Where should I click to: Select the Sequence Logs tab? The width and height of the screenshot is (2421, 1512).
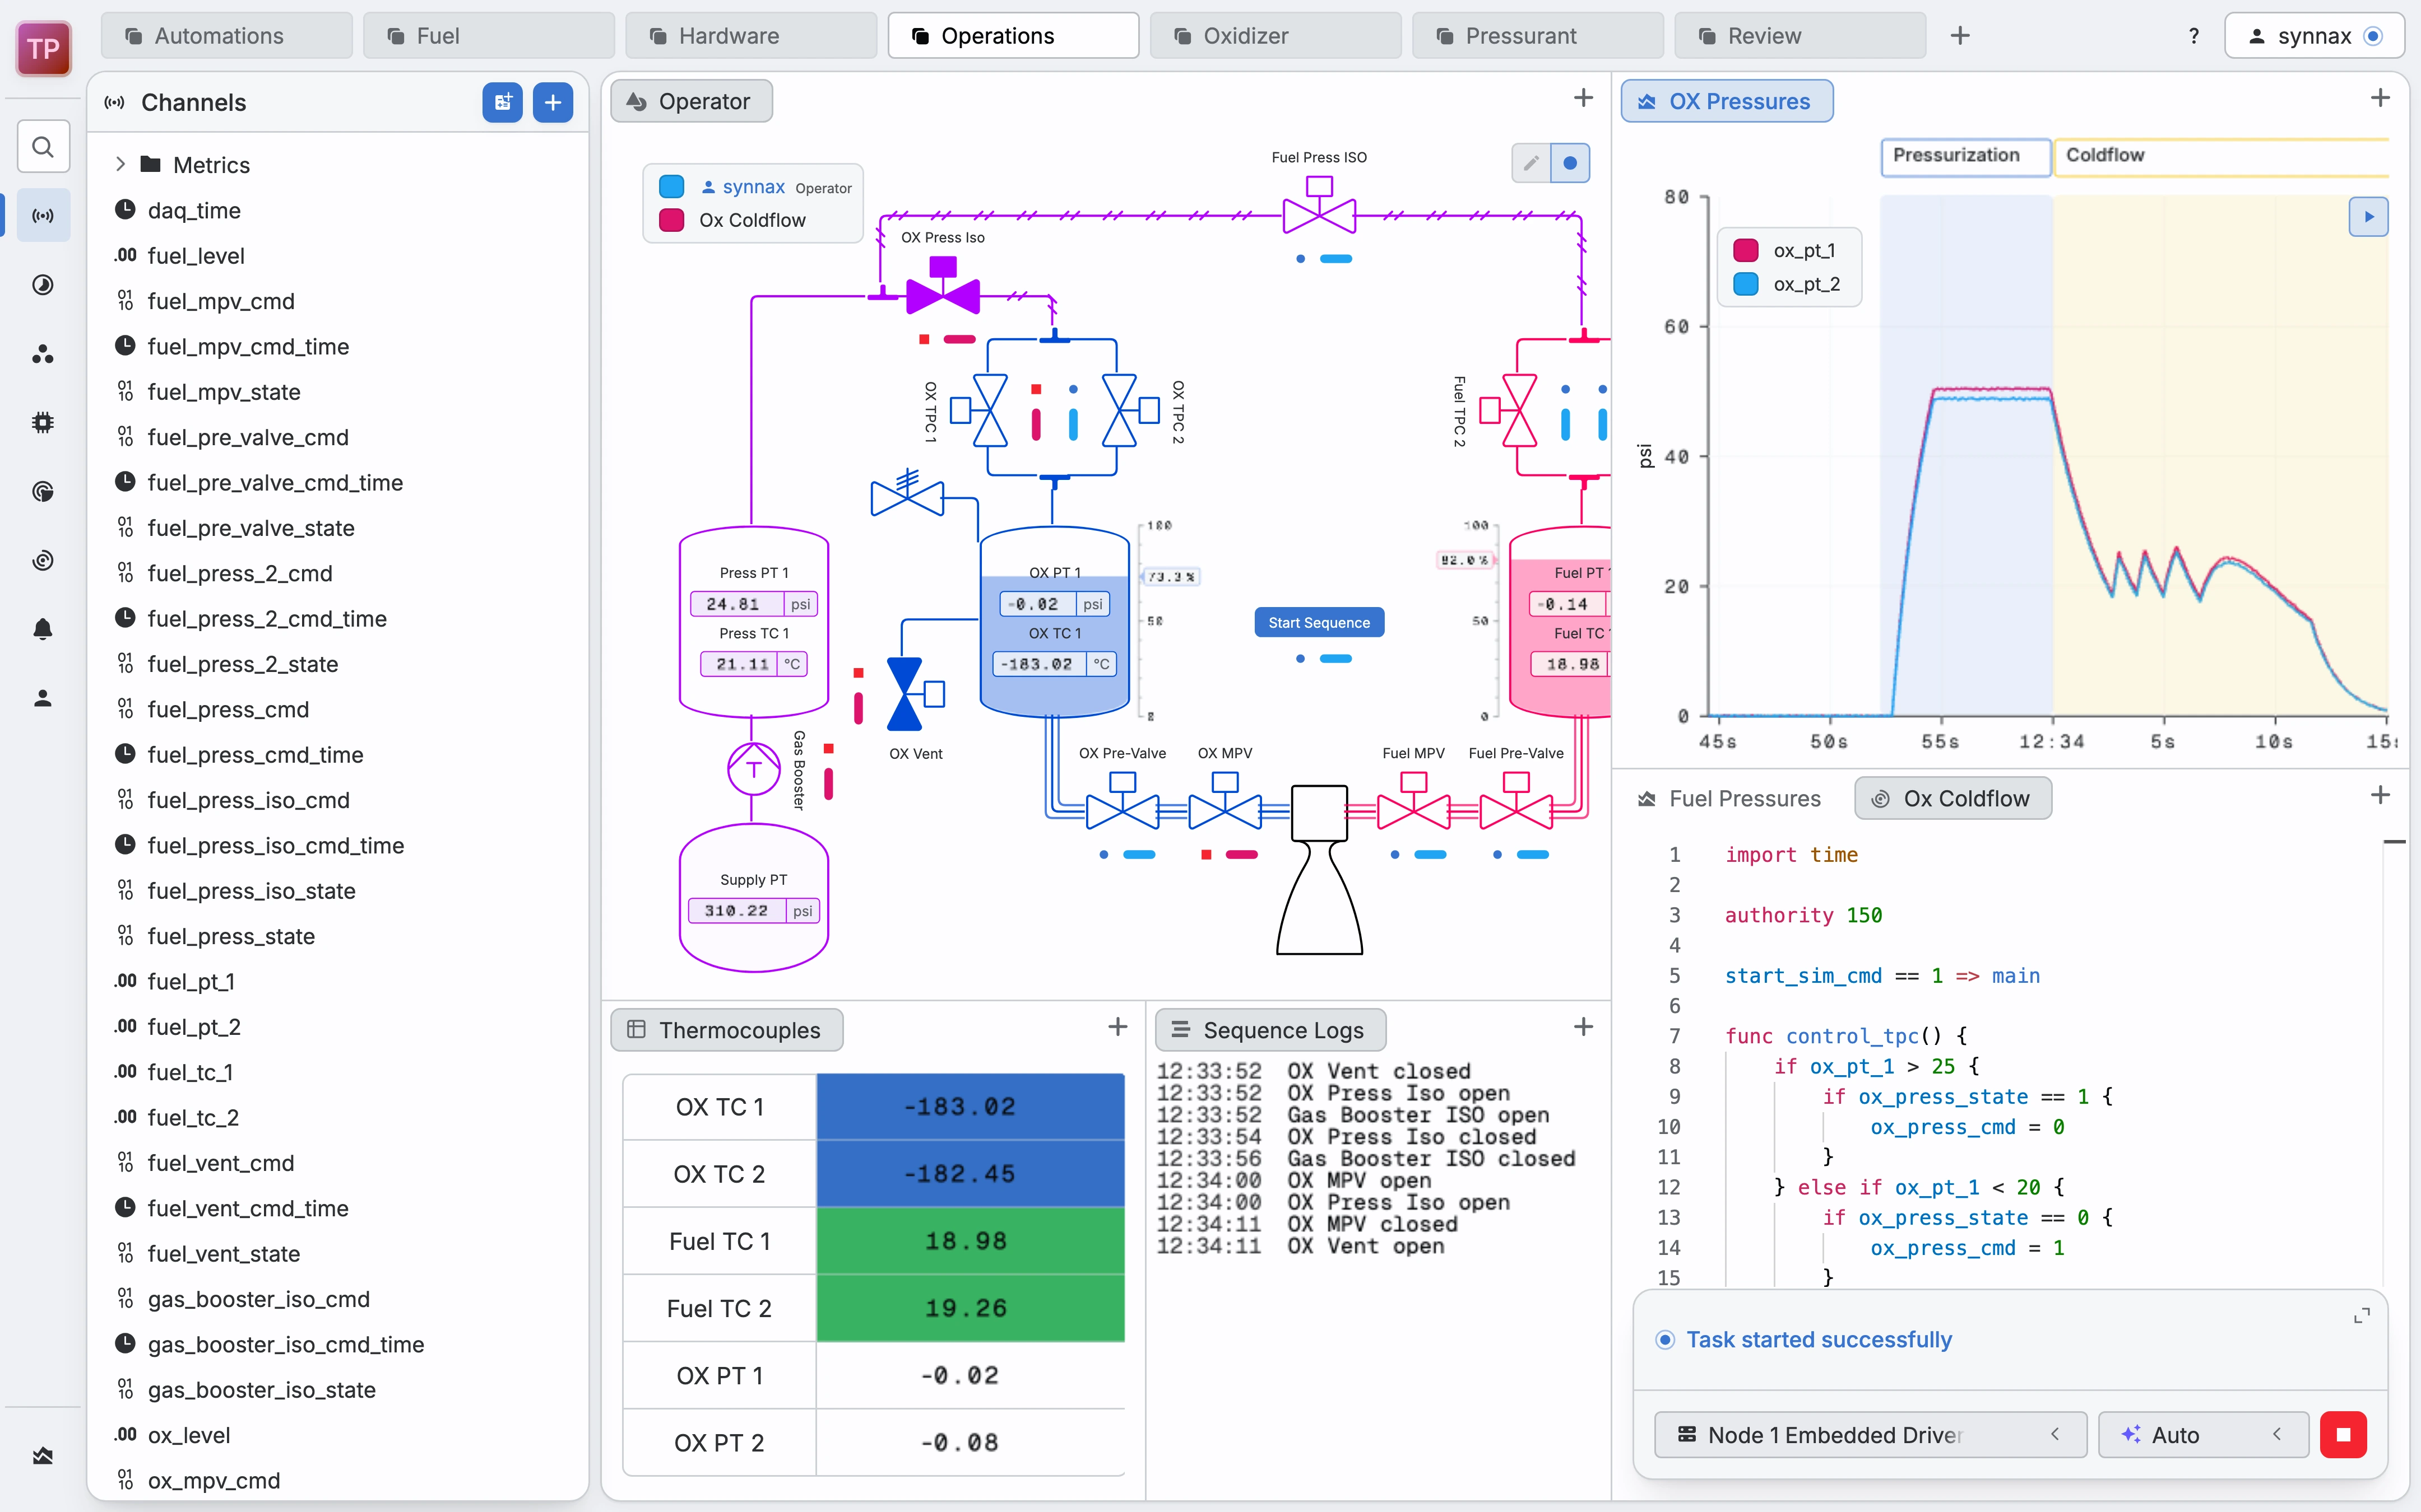point(1269,1030)
